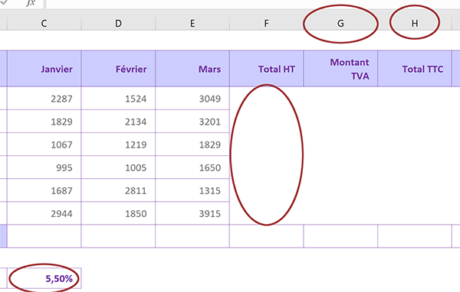
Task: Select the cell containing 1067
Action: pyautogui.click(x=44, y=144)
